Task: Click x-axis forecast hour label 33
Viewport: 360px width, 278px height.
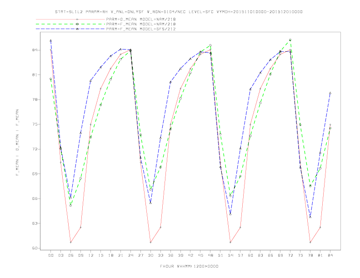Action: click(160, 255)
